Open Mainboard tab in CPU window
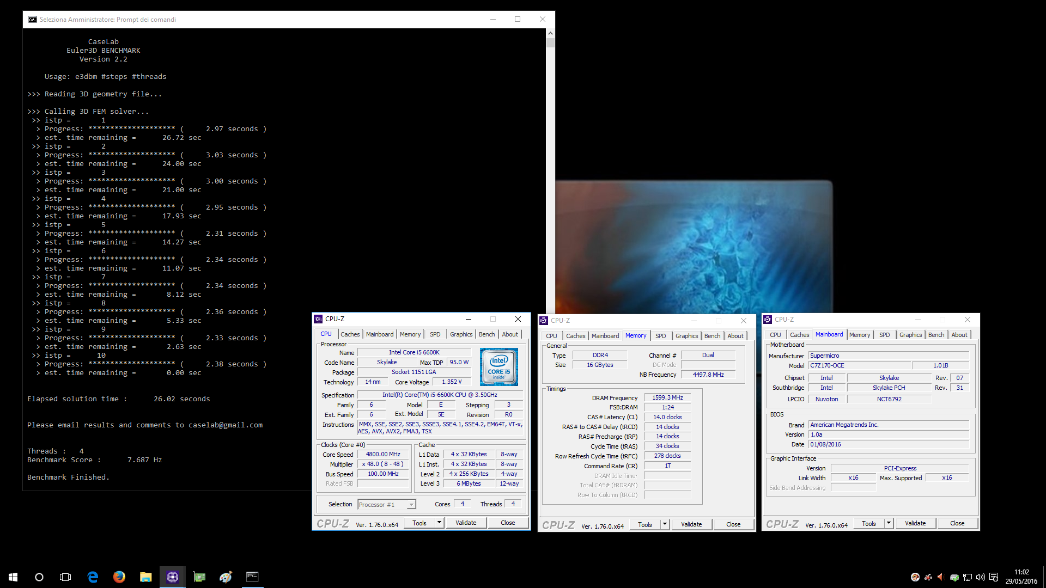1046x588 pixels. (380, 334)
